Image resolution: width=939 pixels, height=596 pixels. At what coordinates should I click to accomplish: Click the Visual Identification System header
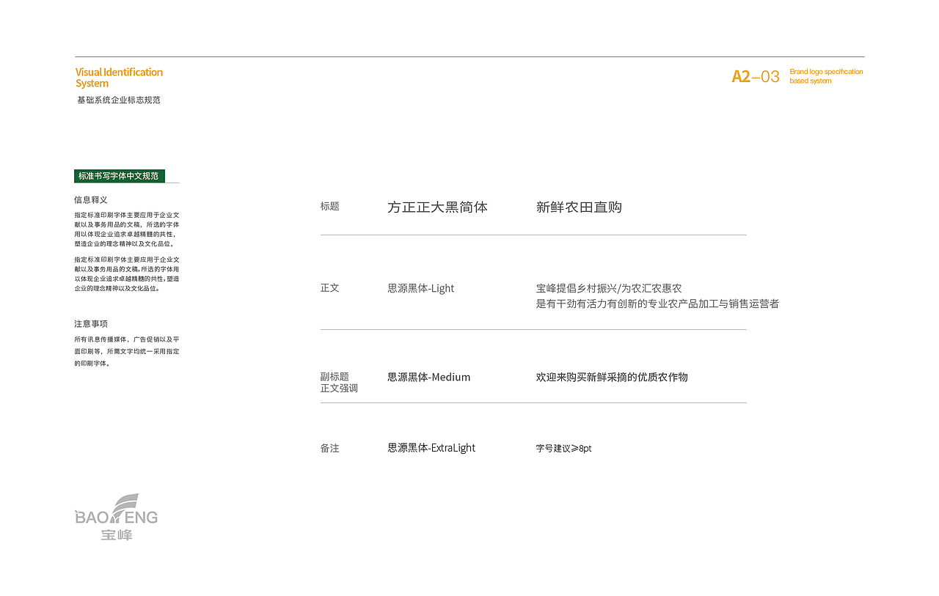(x=119, y=77)
